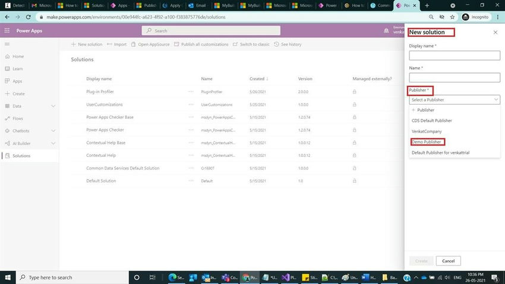Open Chrome menu three dots
Screen dimensions: 505x284
tap(498, 17)
